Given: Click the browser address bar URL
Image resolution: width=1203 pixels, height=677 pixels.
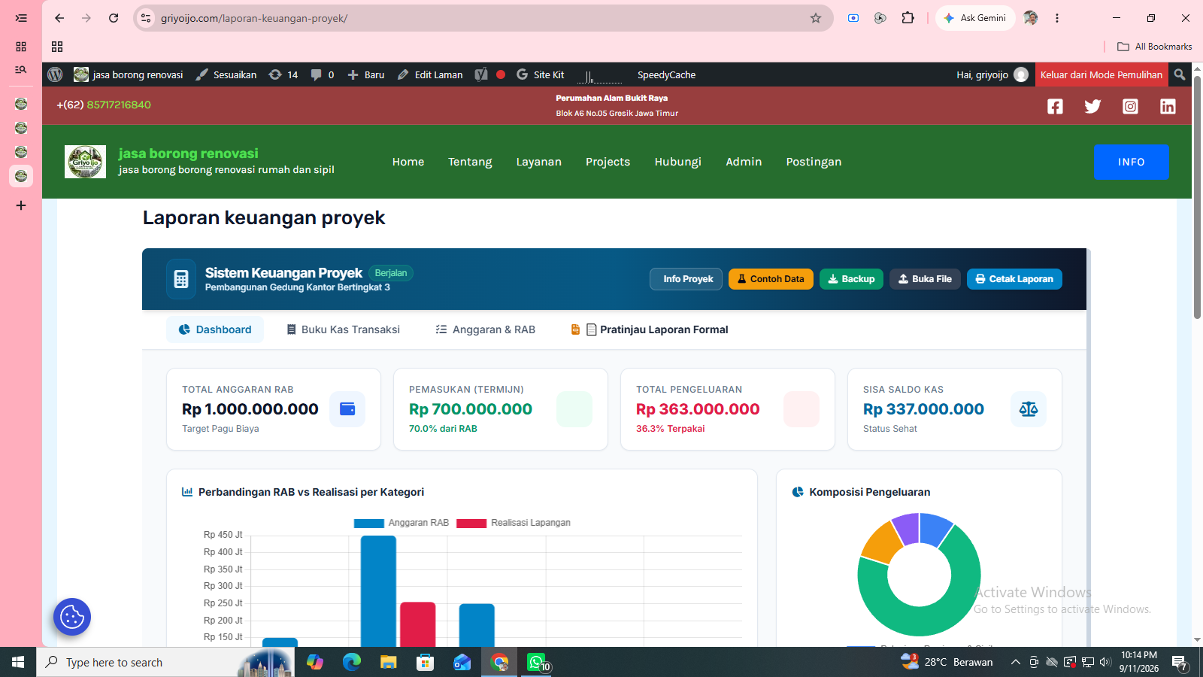Looking at the screenshot, I should point(254,18).
